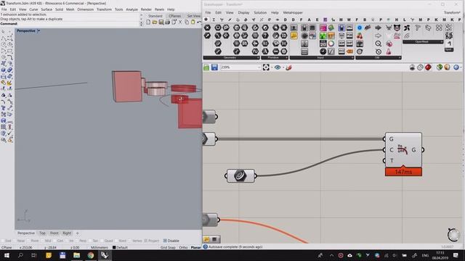This screenshot has height=261, width=465.
Task: Click the T input of the transform component
Action: pos(391,161)
